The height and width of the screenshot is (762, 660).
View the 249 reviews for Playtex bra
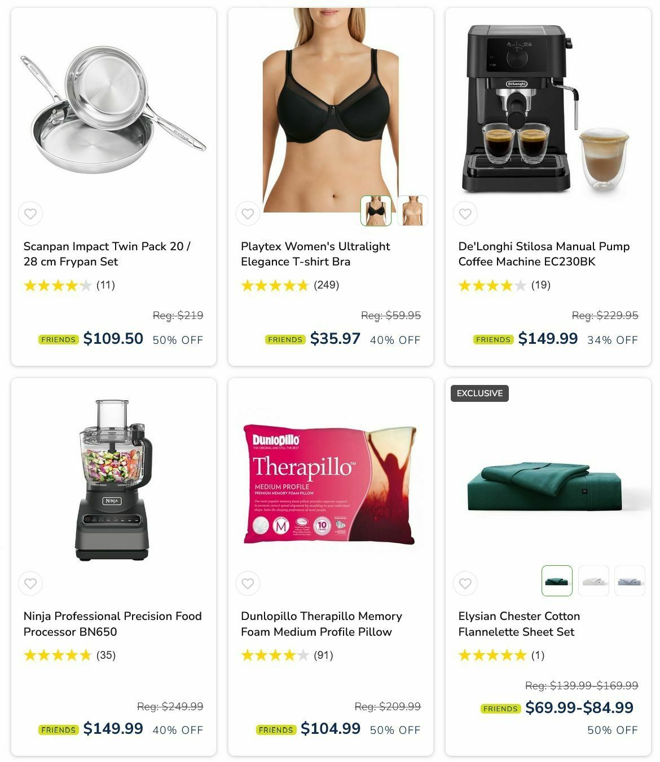(326, 285)
